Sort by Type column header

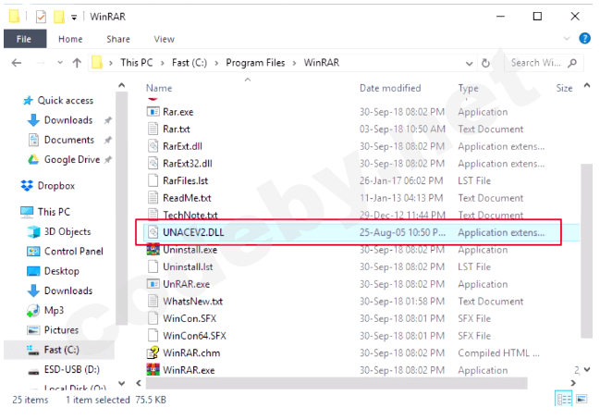[469, 89]
